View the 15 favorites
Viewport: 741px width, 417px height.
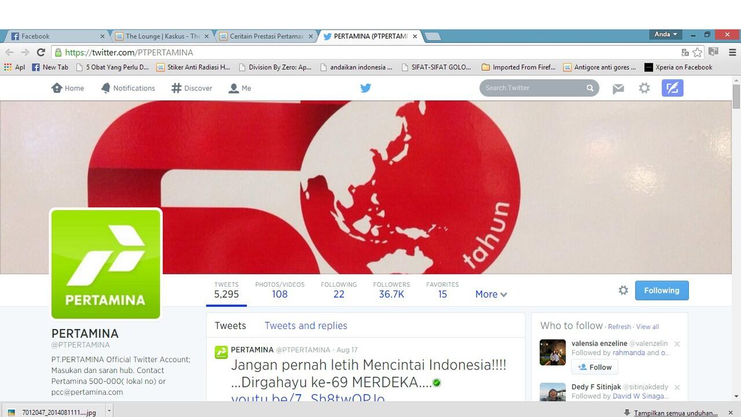tap(442, 290)
